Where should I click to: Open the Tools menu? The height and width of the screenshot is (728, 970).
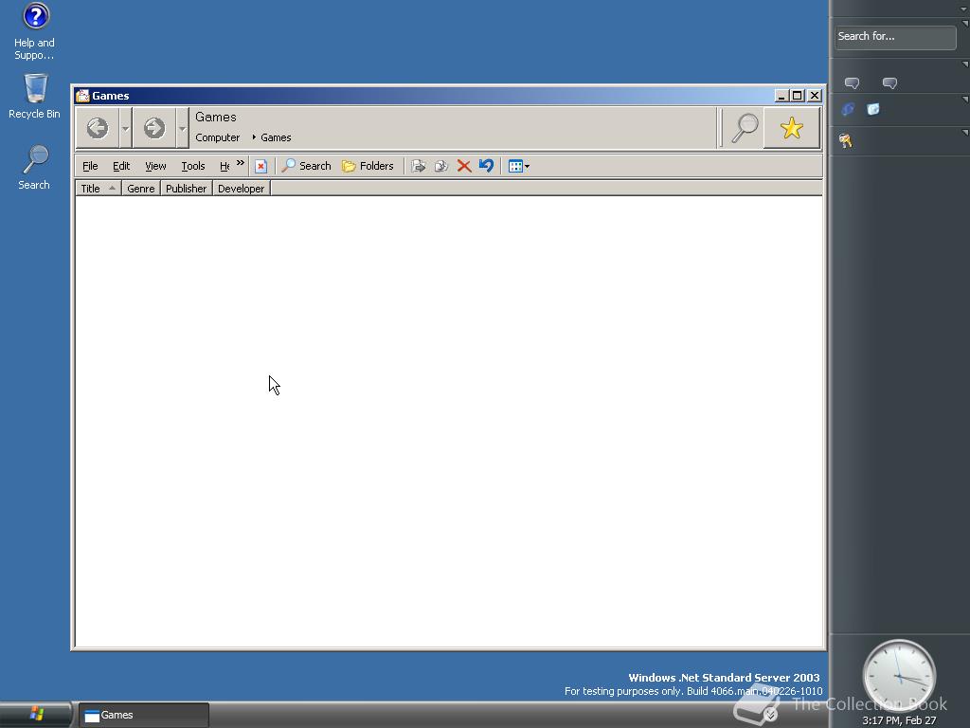coord(193,166)
